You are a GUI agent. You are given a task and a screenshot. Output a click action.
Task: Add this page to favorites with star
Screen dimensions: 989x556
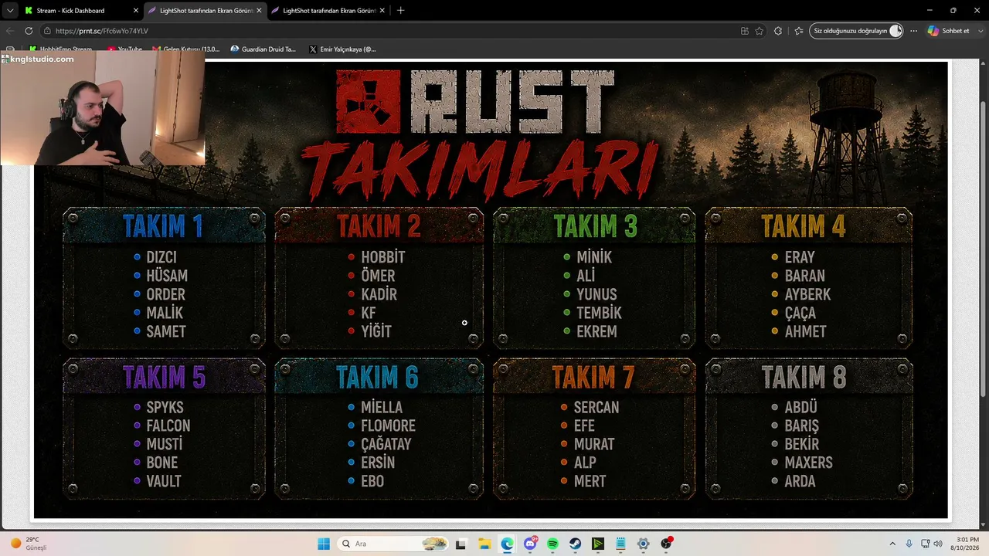click(x=760, y=31)
